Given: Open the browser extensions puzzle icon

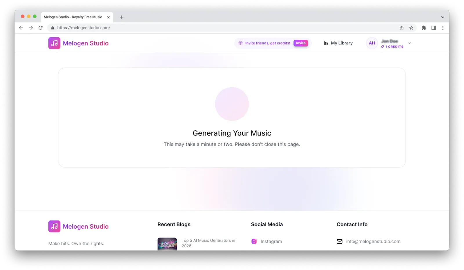Looking at the screenshot, I should [424, 28].
